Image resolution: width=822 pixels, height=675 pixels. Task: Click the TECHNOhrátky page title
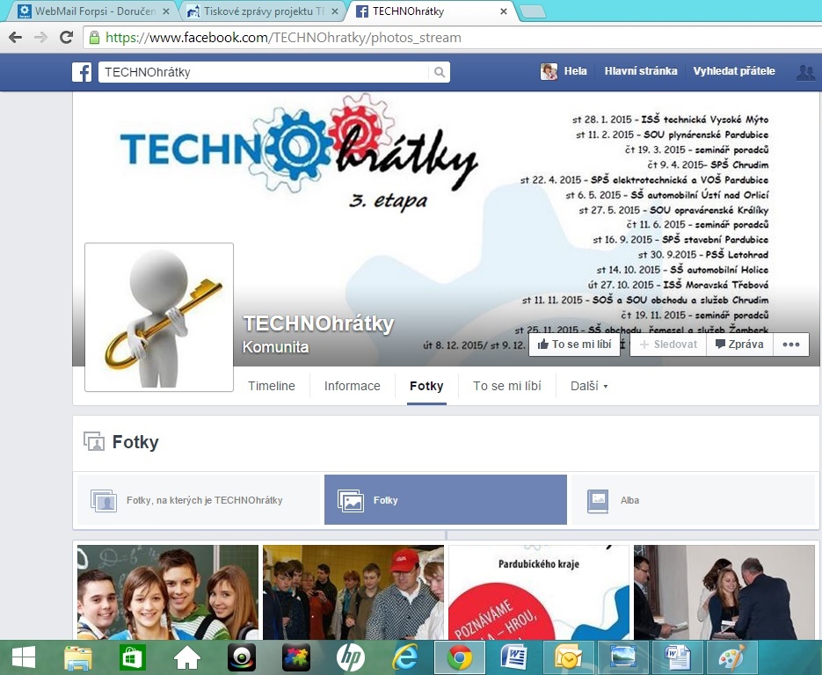click(318, 323)
